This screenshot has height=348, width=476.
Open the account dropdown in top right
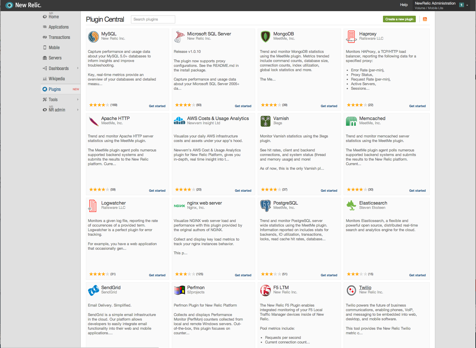(467, 5)
